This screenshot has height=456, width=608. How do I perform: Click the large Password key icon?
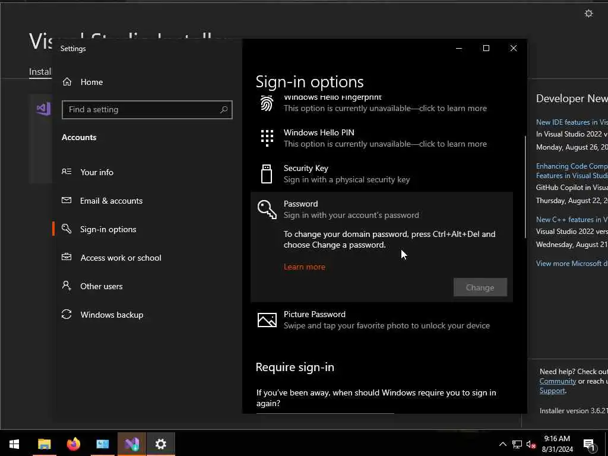(x=267, y=210)
